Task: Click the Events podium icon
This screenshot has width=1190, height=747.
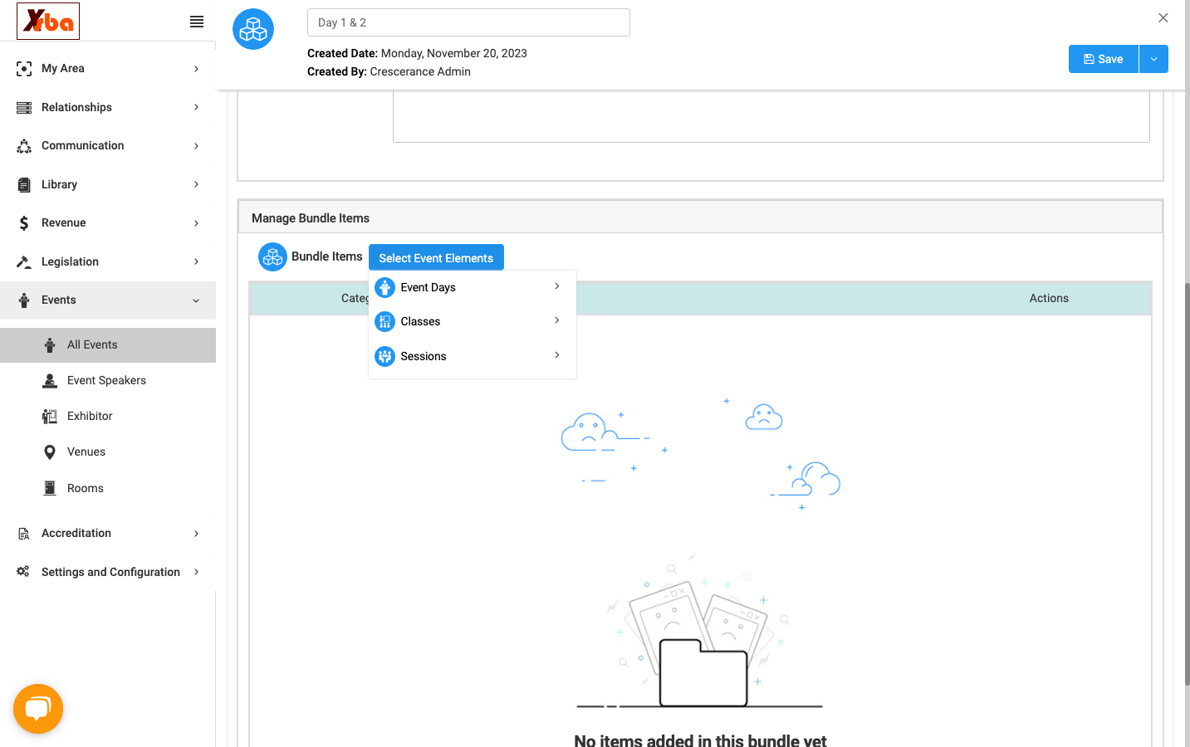Action: point(24,300)
